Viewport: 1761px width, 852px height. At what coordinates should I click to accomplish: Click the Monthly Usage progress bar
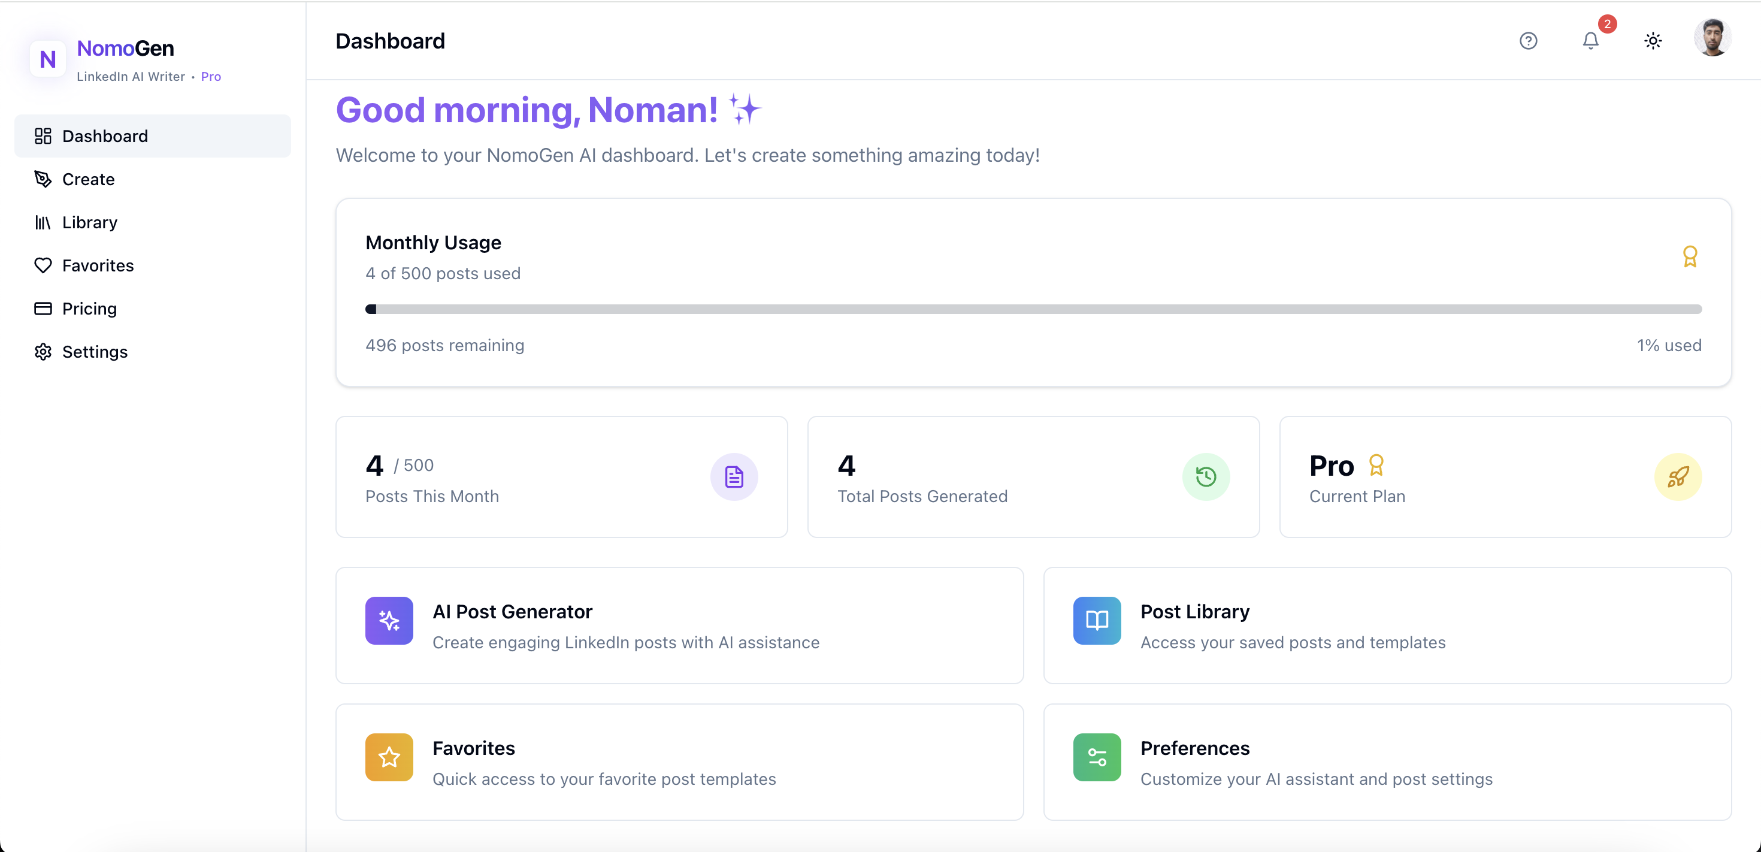pyautogui.click(x=1033, y=309)
